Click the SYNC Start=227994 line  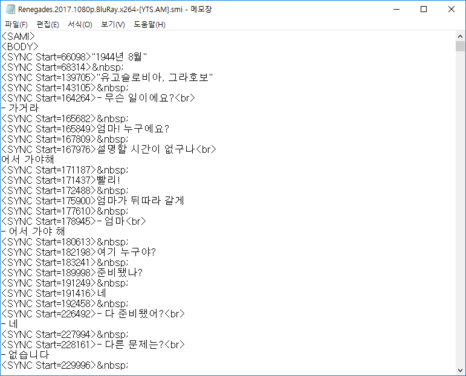[65, 334]
